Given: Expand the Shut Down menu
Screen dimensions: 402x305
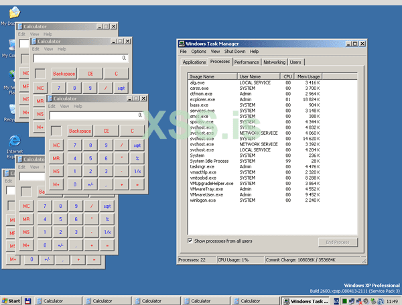Looking at the screenshot, I should point(234,51).
